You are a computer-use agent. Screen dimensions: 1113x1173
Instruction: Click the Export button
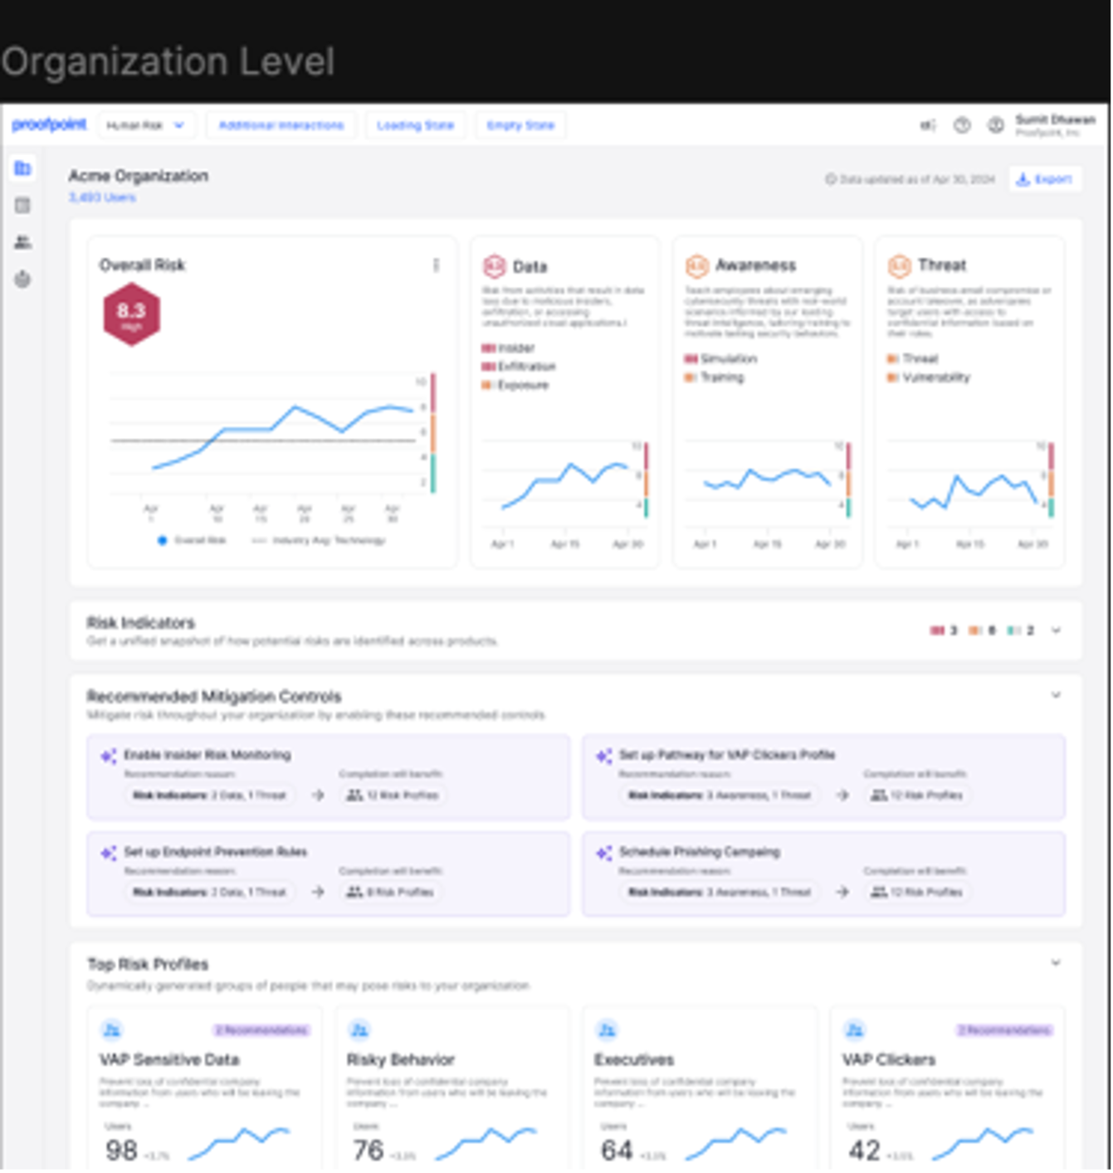(1044, 179)
